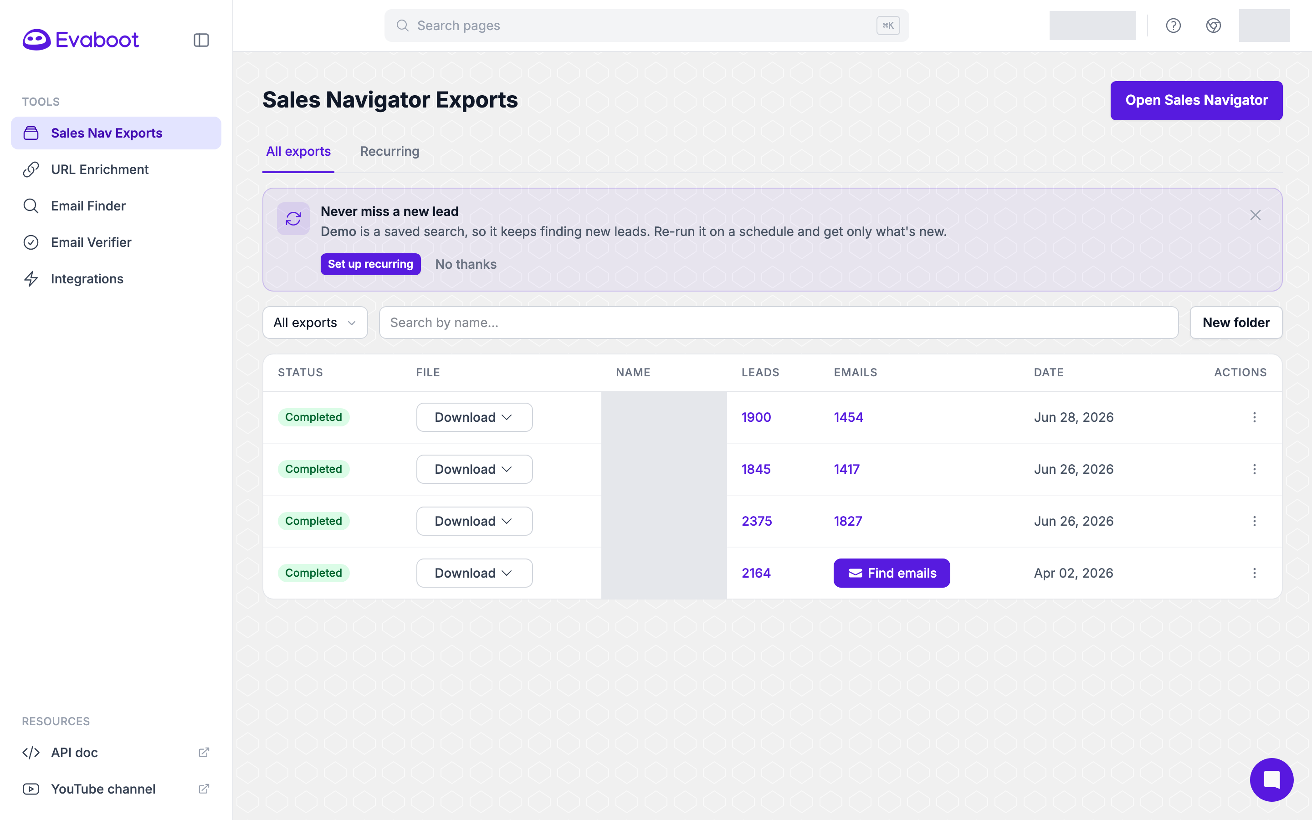Click Completed status for 2164 leads row
1312x820 pixels.
pyautogui.click(x=313, y=573)
